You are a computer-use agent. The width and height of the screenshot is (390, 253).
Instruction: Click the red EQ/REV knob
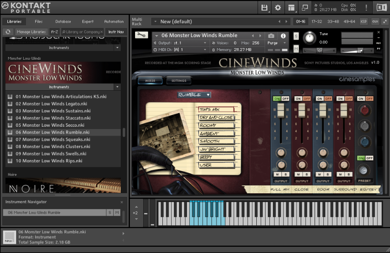pyautogui.click(x=365, y=110)
